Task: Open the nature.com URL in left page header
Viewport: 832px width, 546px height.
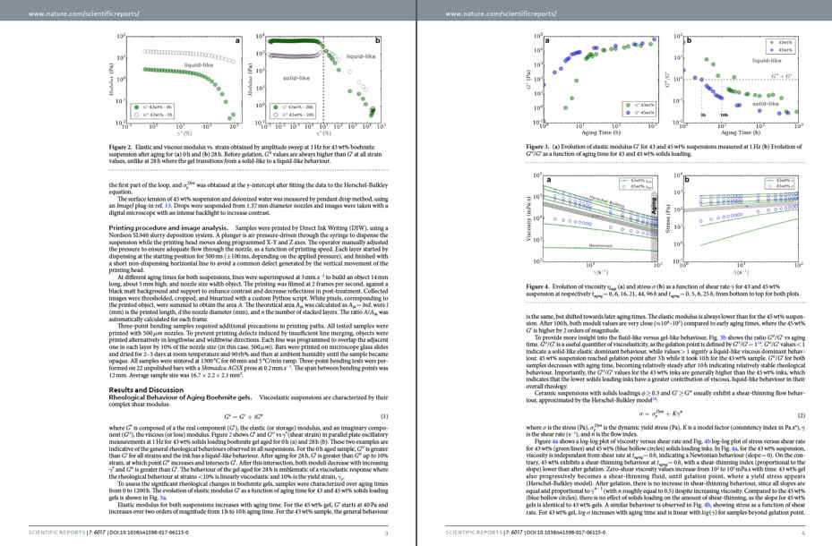Action: point(84,13)
